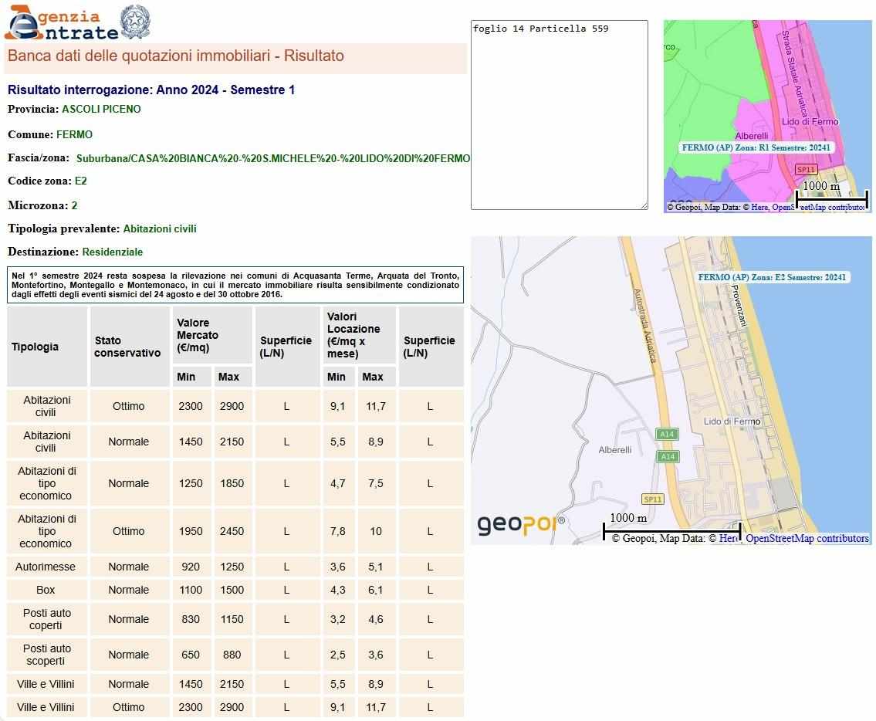The image size is (876, 721).
Task: Open the OpenStreetMap contributors link on large map
Action: point(807,539)
